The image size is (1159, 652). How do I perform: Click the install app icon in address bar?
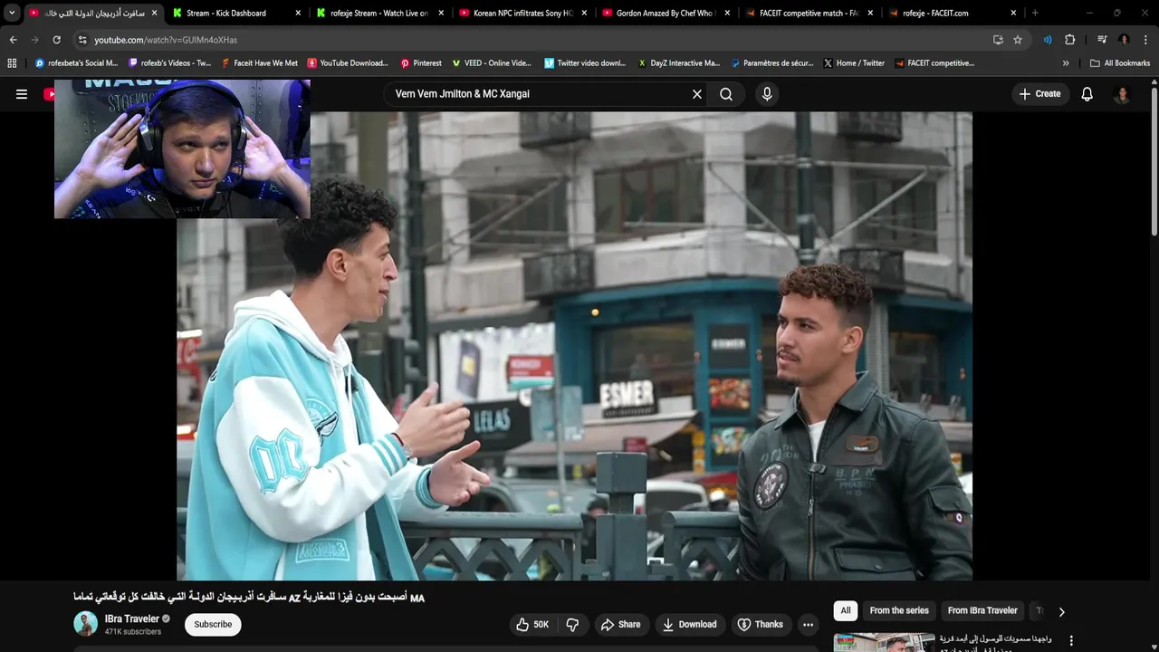[x=998, y=40]
